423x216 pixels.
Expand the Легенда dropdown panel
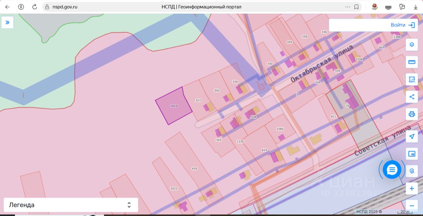(71, 205)
